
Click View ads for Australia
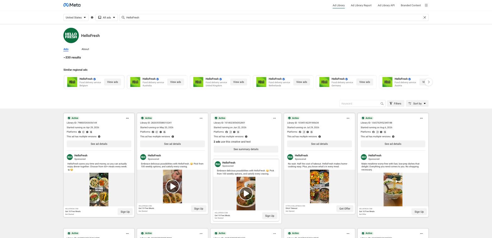click(x=175, y=82)
